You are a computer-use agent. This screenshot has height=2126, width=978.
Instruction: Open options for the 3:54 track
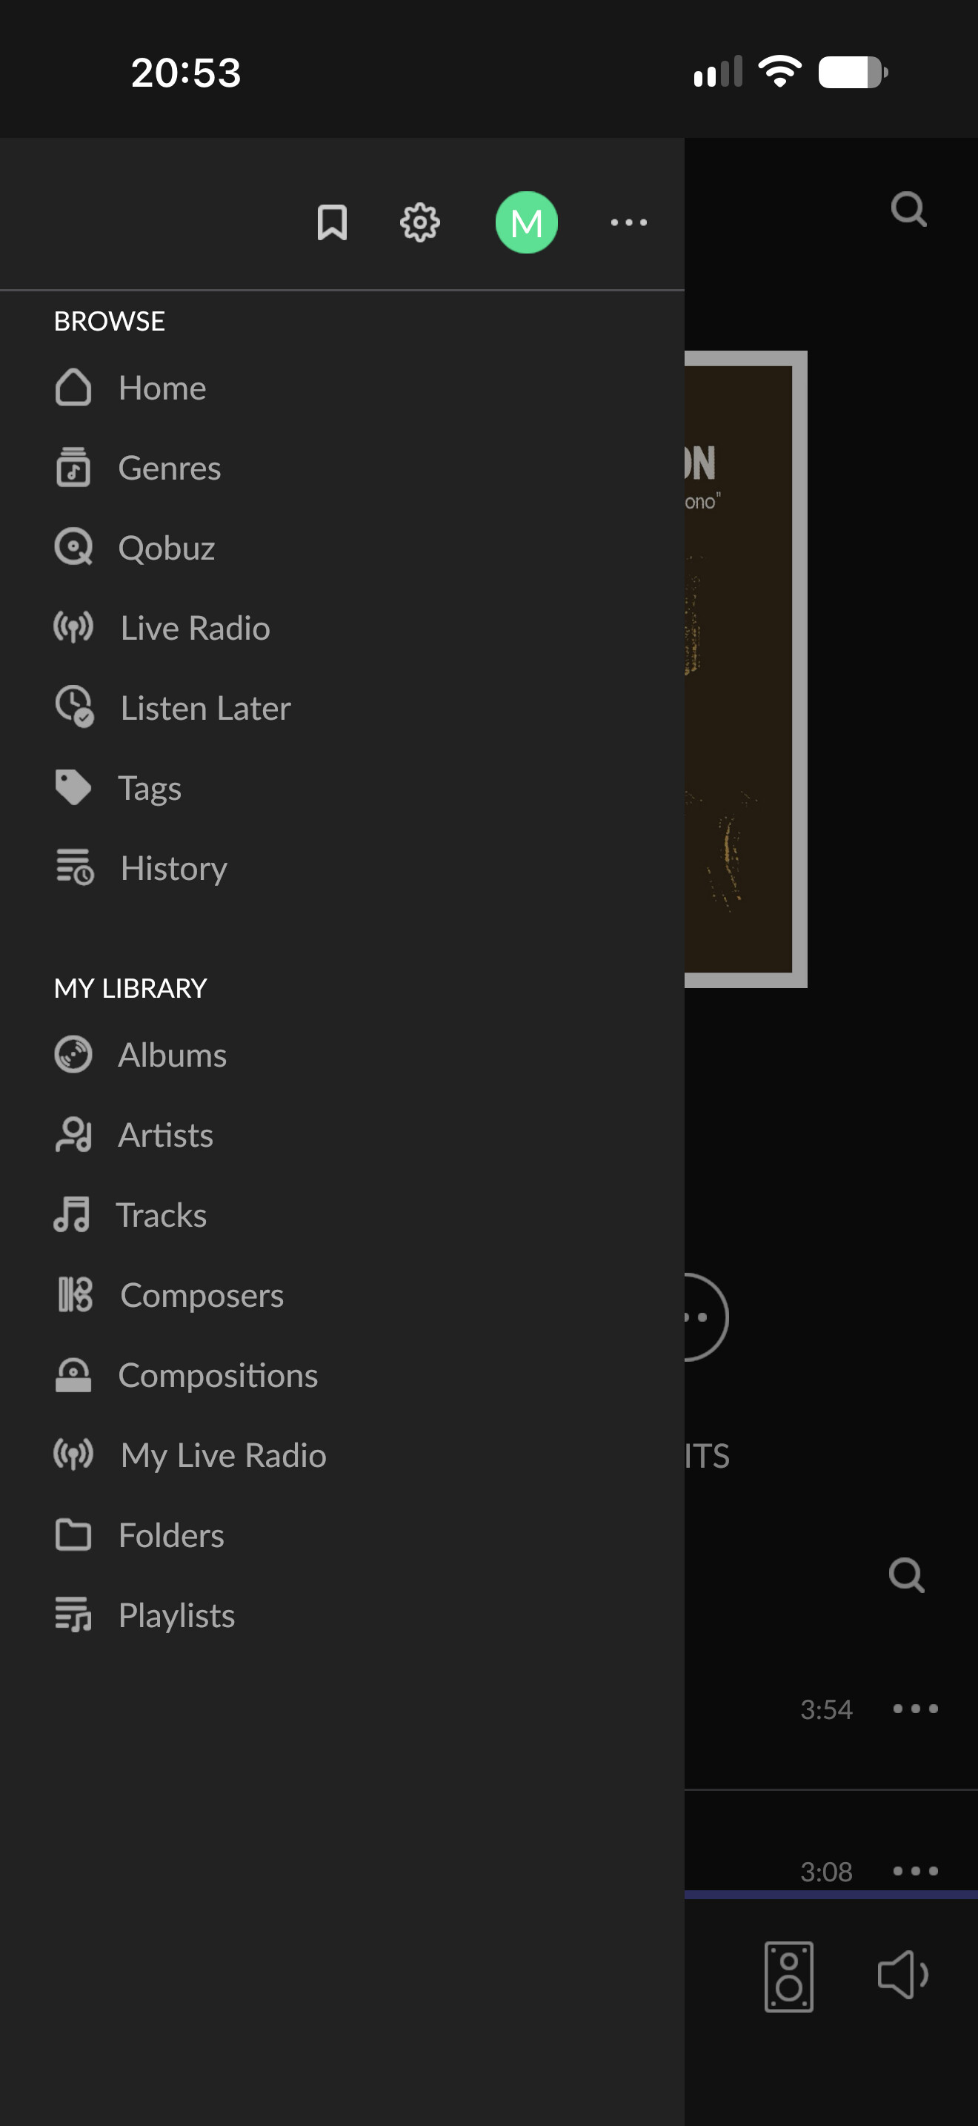pyautogui.click(x=915, y=1709)
